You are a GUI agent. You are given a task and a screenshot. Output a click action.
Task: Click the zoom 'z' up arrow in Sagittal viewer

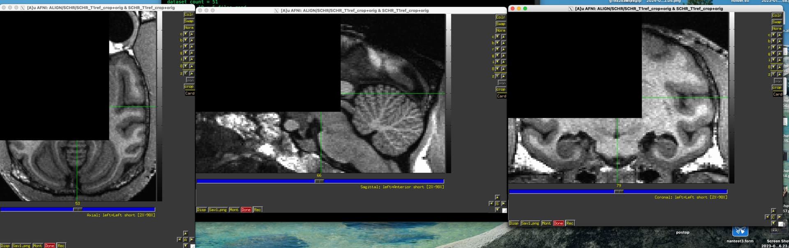coord(503,76)
